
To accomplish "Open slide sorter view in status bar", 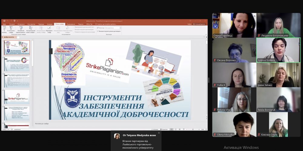I will pos(176,129).
